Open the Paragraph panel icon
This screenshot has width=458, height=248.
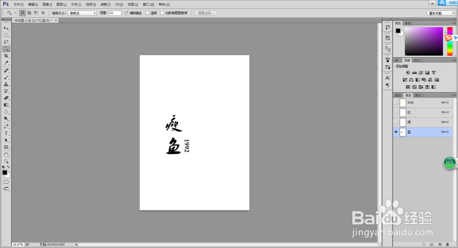387,85
